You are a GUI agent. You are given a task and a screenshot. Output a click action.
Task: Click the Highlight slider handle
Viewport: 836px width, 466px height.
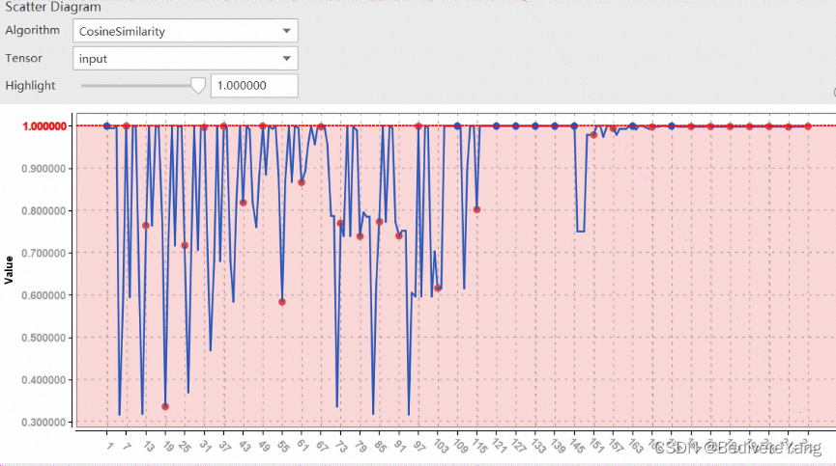[198, 85]
